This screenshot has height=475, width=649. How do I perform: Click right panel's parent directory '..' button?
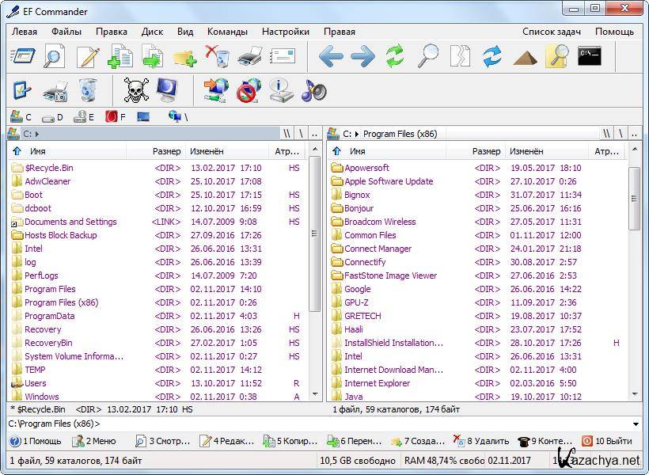pyautogui.click(x=635, y=134)
